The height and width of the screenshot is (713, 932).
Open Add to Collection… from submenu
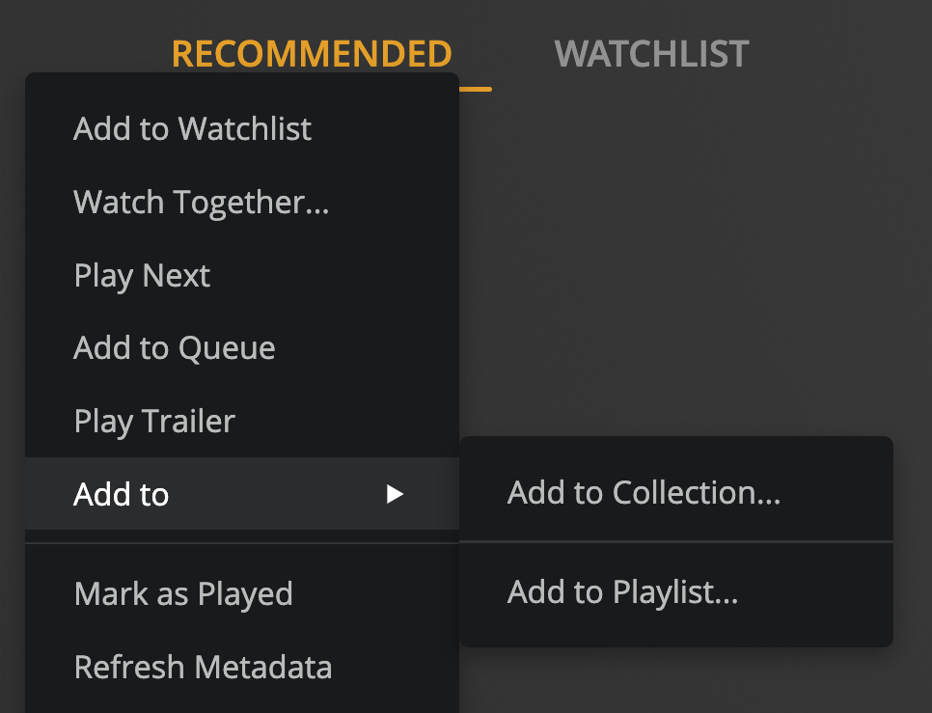point(676,493)
